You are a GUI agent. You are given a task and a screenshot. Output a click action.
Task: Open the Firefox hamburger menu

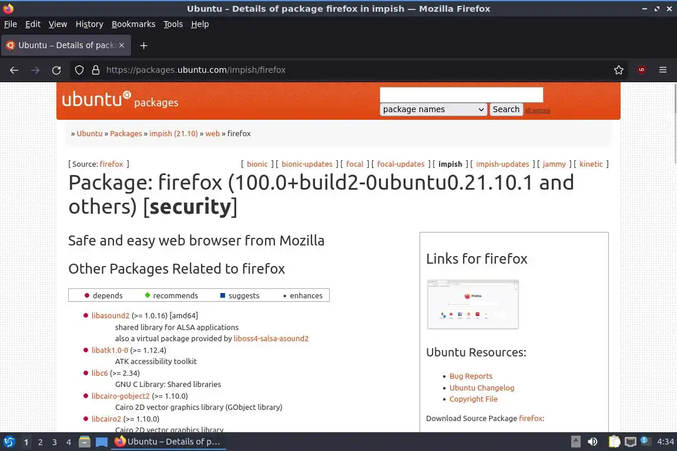pos(663,70)
